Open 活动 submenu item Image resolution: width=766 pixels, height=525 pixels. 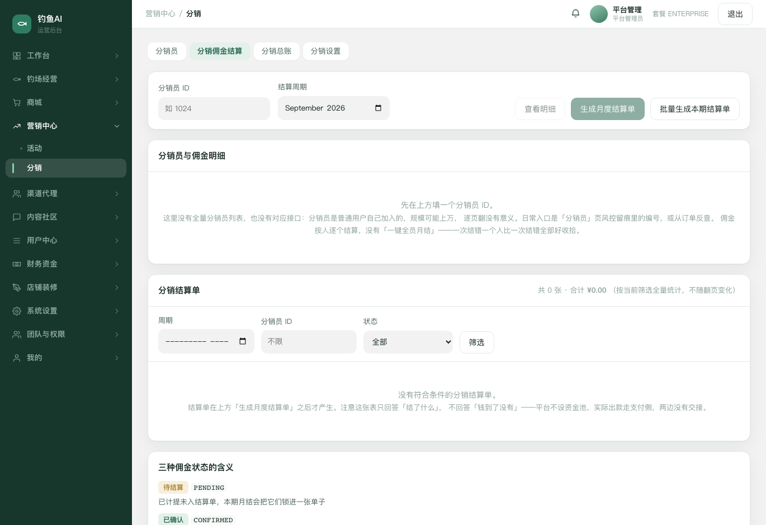[66, 149]
